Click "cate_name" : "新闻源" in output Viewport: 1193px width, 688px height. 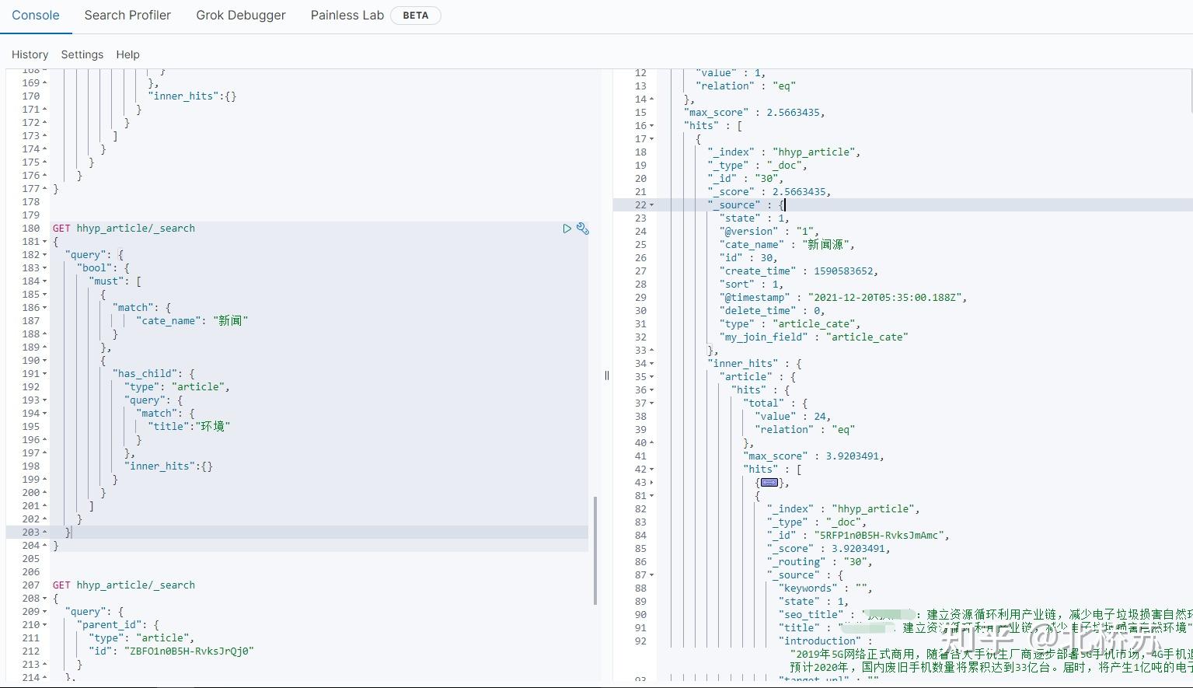[787, 245]
